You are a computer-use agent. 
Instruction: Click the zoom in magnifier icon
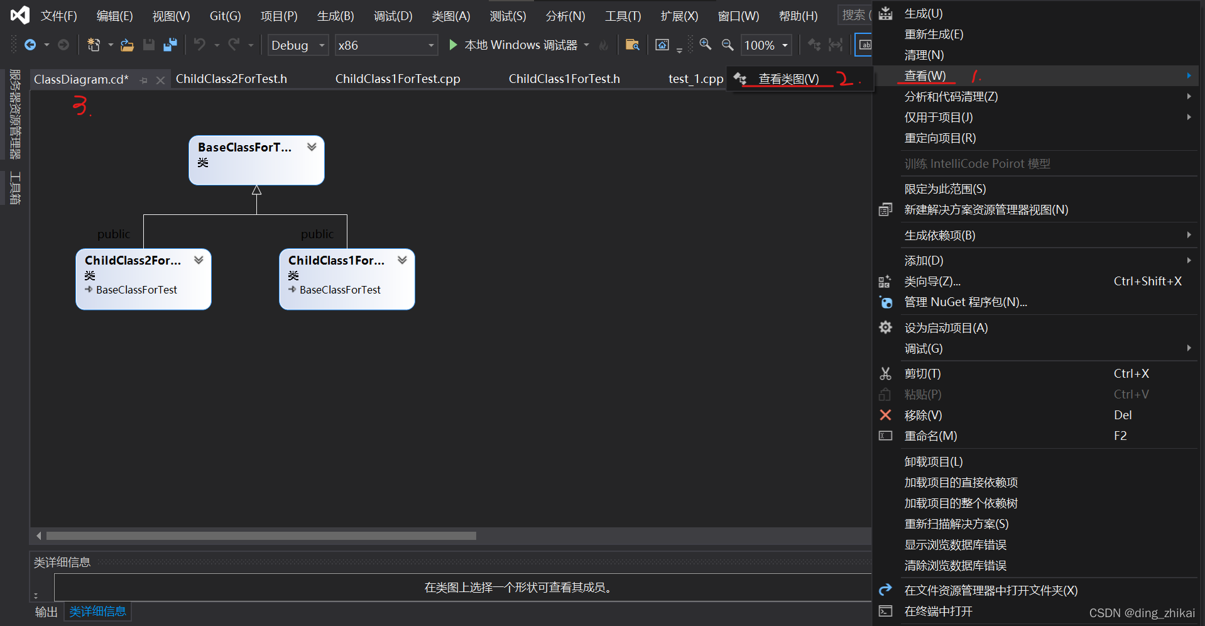706,44
